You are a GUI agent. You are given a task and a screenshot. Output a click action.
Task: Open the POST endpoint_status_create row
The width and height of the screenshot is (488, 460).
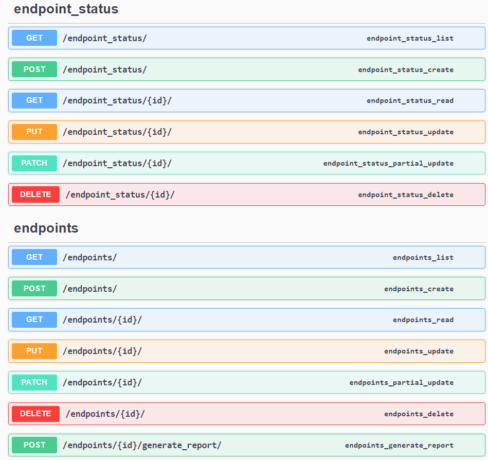[247, 69]
